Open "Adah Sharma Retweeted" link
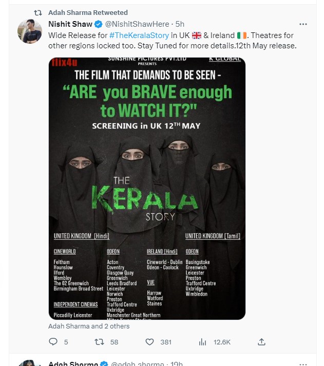Image resolution: width=324 pixels, height=366 pixels. (x=88, y=12)
